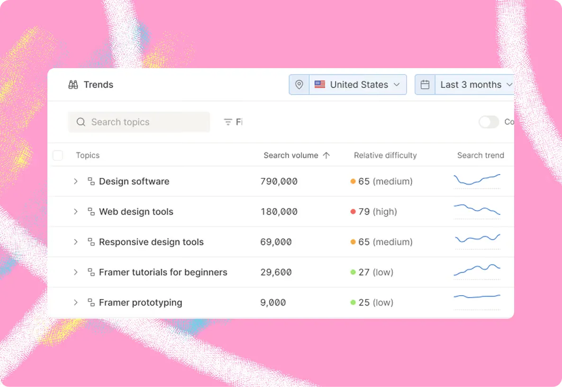Click the Design software trend sparkline
This screenshot has height=387, width=562.
[x=477, y=180]
